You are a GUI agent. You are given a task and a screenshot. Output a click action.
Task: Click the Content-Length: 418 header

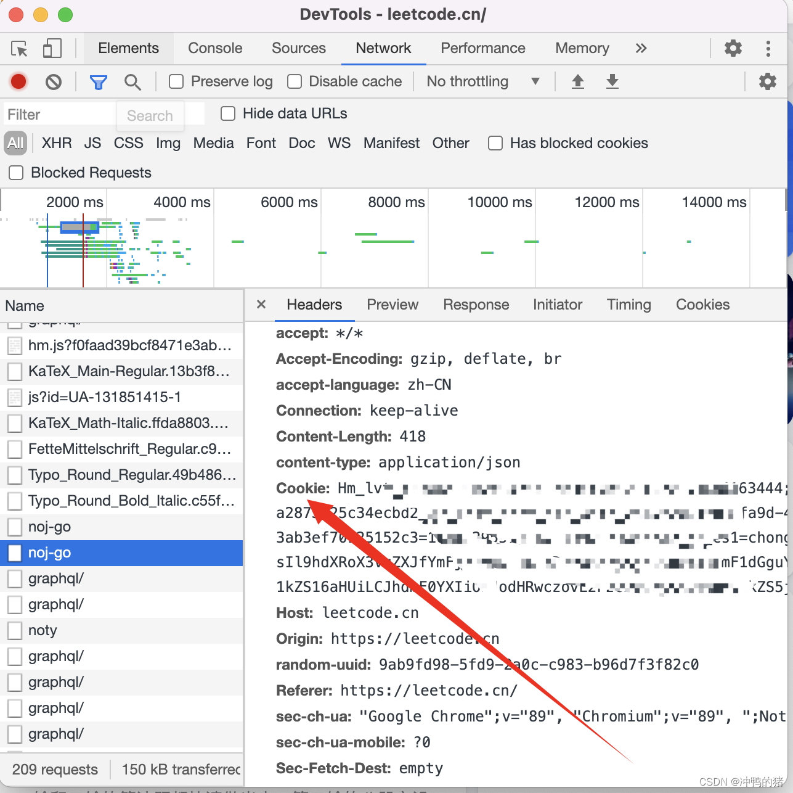pos(351,437)
